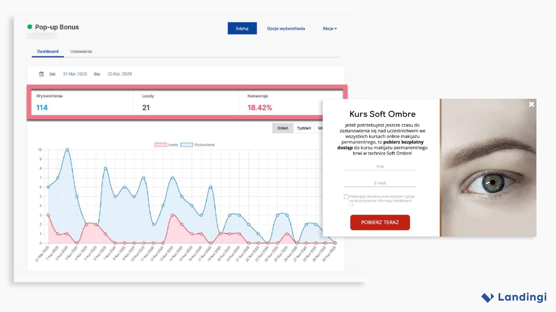Click the Wyświetlenia legend color swatch
Viewport: 556px width, 312px height.
tap(186, 144)
